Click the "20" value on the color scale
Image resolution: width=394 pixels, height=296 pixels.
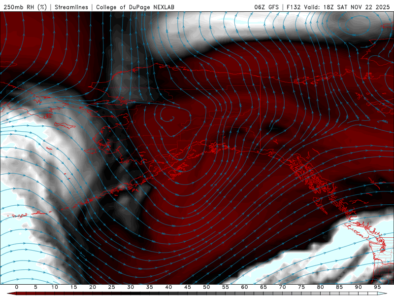(x=93, y=287)
